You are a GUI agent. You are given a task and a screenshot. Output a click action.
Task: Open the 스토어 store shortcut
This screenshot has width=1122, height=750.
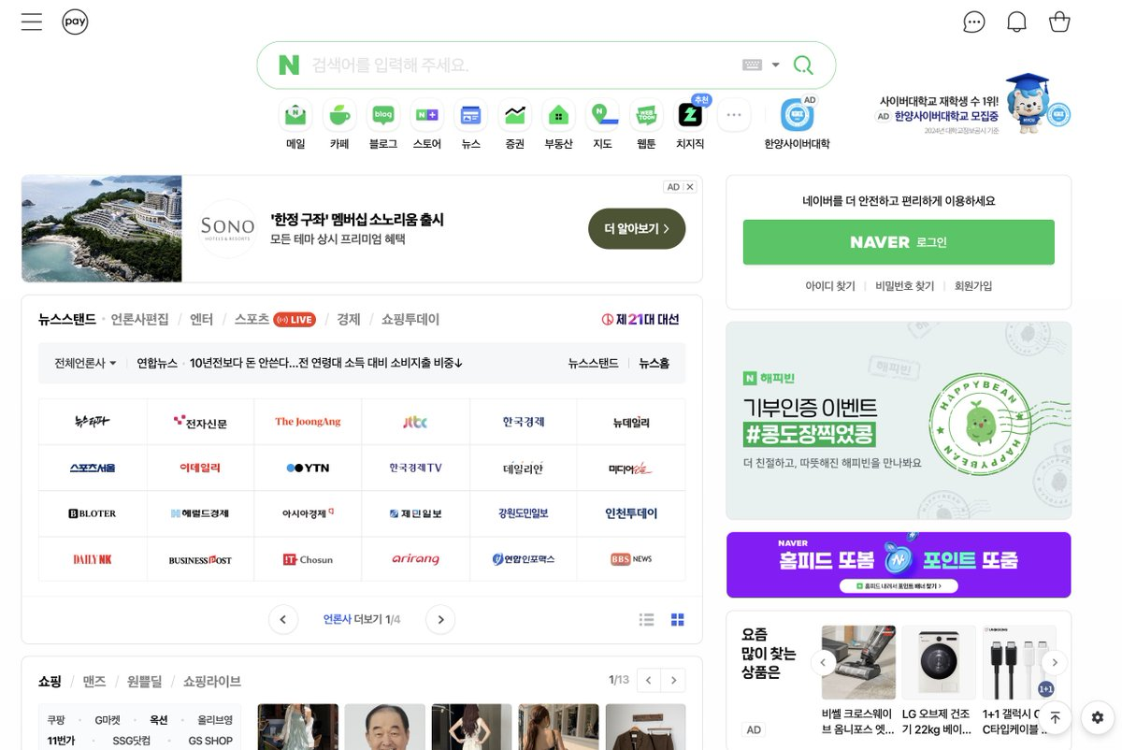pos(427,125)
